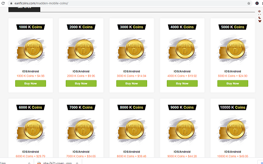Buy the 1000 K Coins package
This screenshot has width=263, height=164.
[30, 83]
